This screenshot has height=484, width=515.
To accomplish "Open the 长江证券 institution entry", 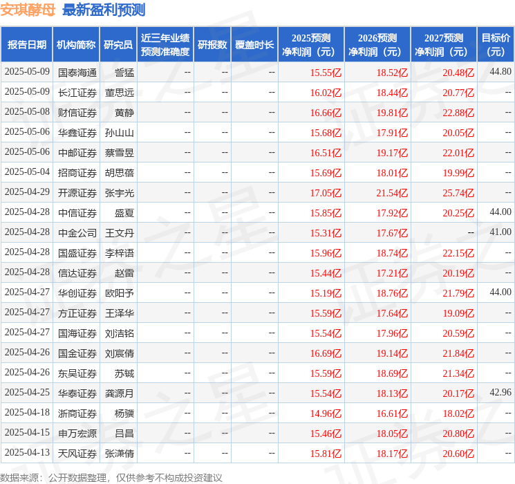I will (x=77, y=92).
